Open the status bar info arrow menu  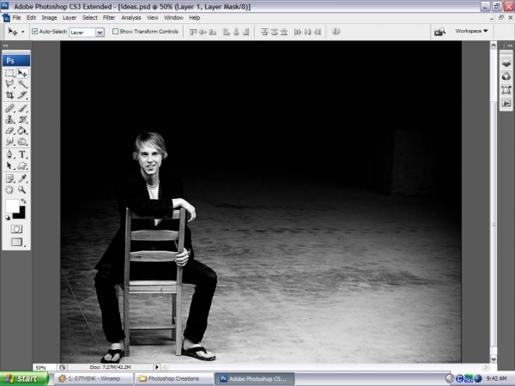(x=157, y=367)
